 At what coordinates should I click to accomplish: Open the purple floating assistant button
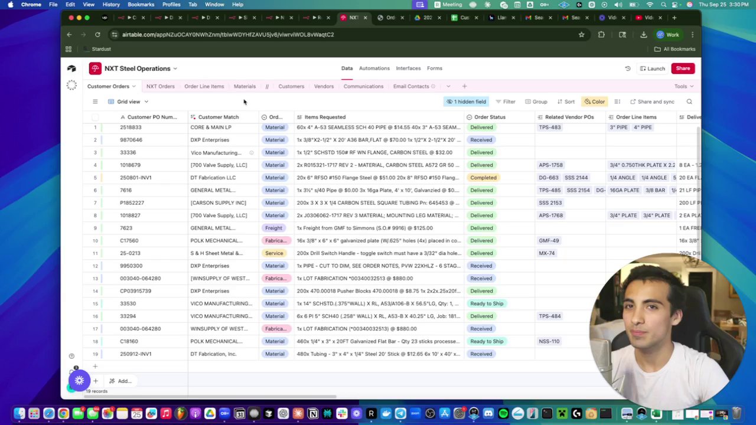point(79,381)
